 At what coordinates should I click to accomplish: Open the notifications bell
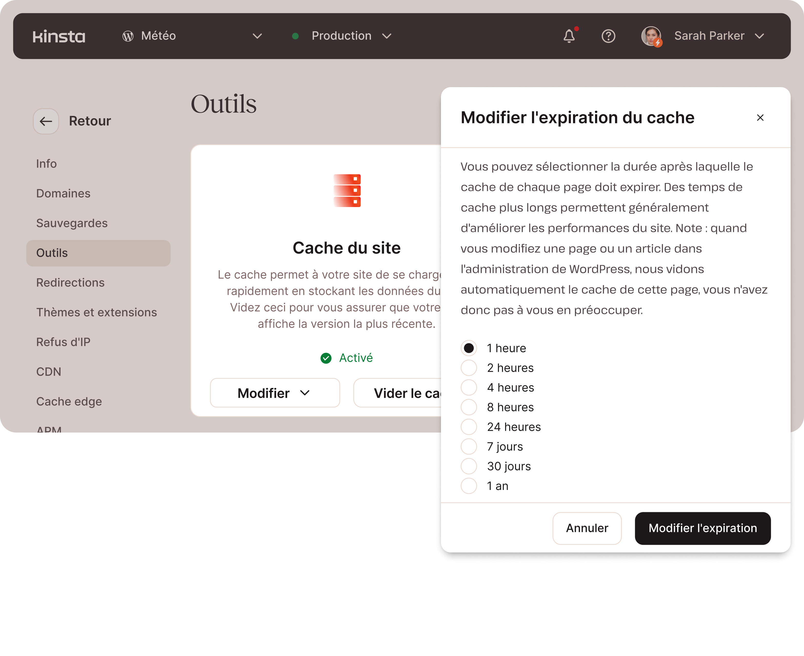coord(569,36)
